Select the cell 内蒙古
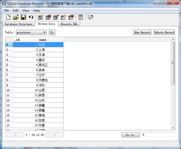The width and height of the screenshot is (181, 149). (51, 80)
